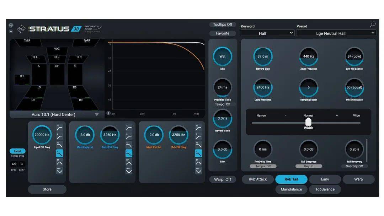Open the Hall keyword dropdown
The height and width of the screenshot is (216, 384).
(x=267, y=33)
